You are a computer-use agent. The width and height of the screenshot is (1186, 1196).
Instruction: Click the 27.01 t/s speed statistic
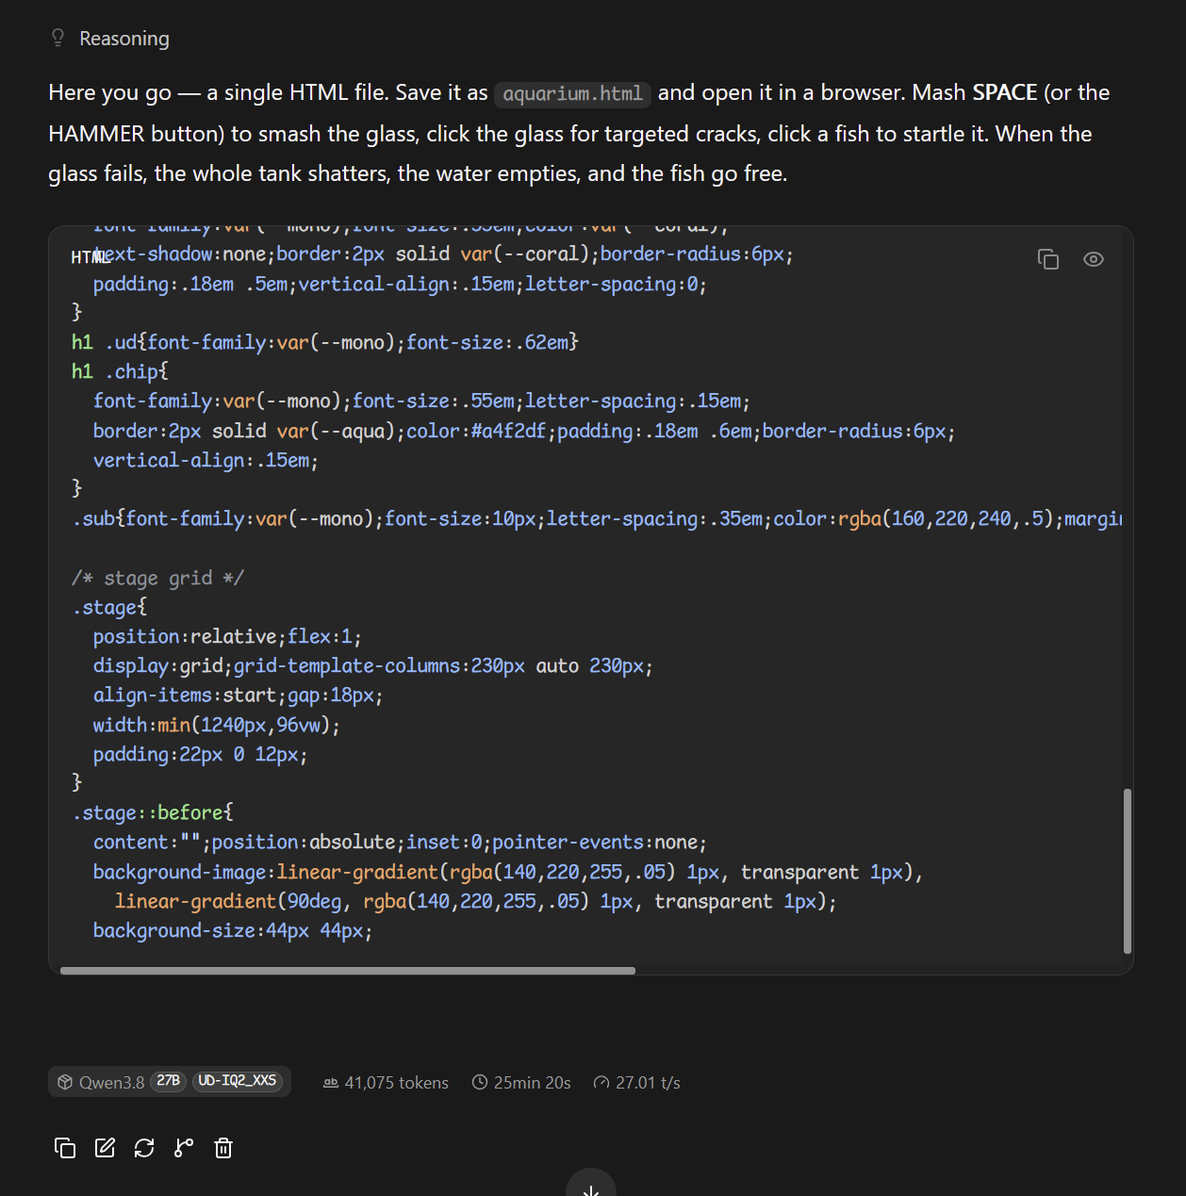(x=637, y=1083)
